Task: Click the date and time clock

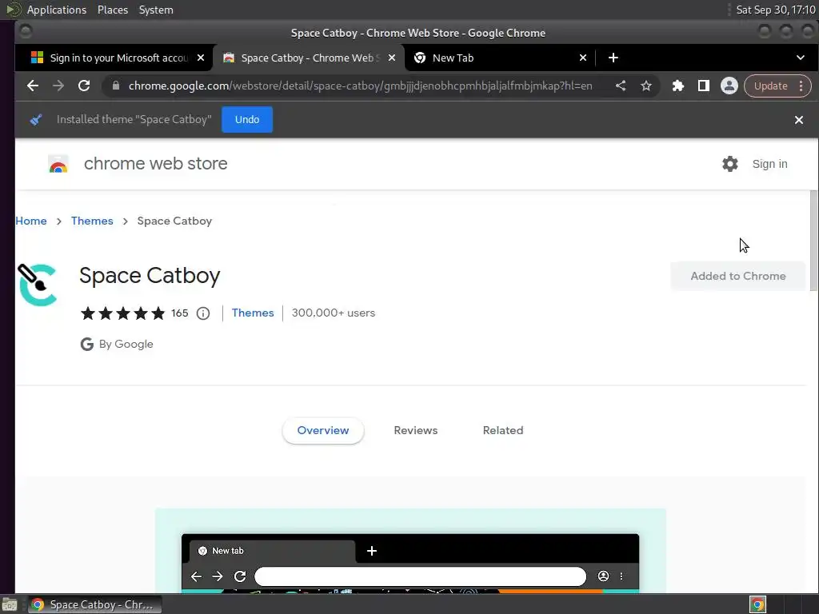Action: [776, 10]
